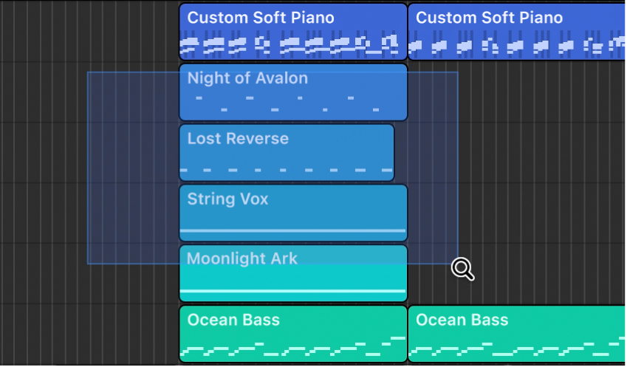This screenshot has height=367, width=627.
Task: Select the first Custom Soft Piano region
Action: [x=293, y=32]
